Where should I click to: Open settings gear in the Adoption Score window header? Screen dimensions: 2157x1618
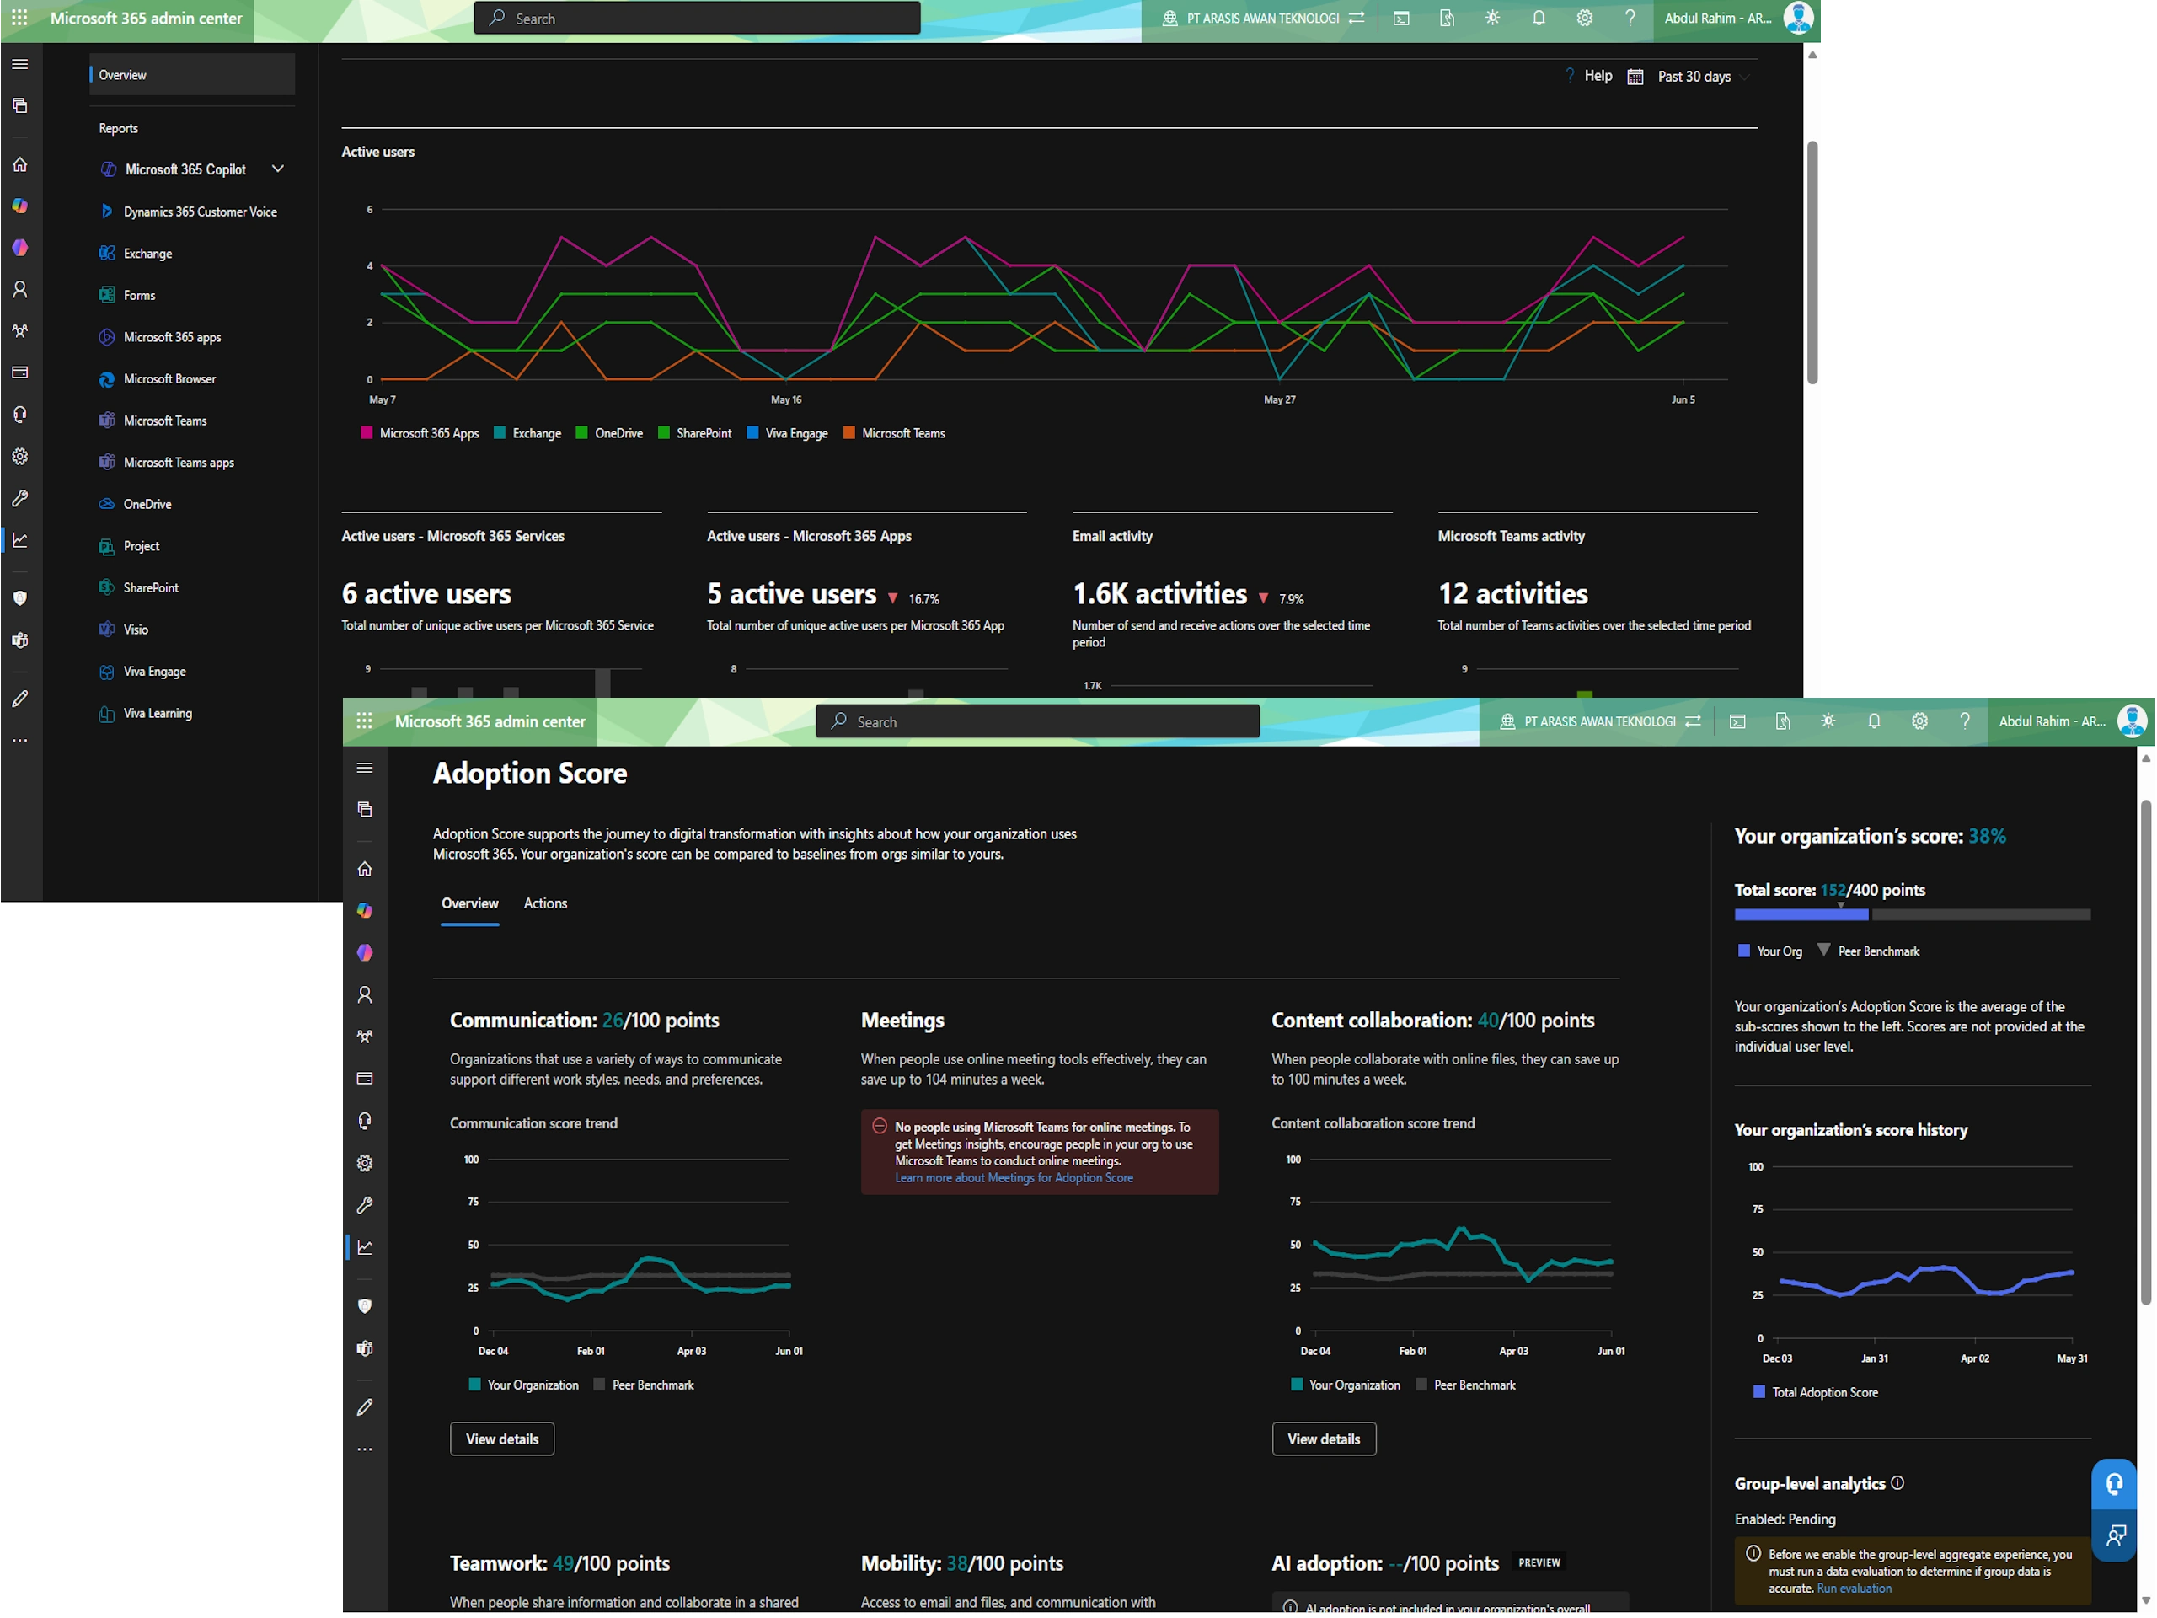click(1920, 721)
